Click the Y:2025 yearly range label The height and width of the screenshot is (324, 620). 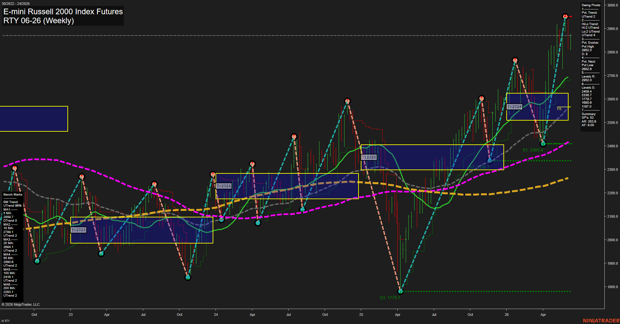[369, 157]
